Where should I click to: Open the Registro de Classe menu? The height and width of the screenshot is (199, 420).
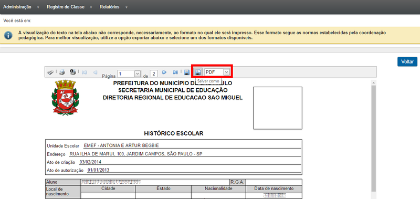[66, 7]
